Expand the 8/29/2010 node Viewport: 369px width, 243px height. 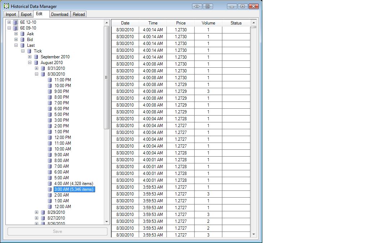pos(36,212)
